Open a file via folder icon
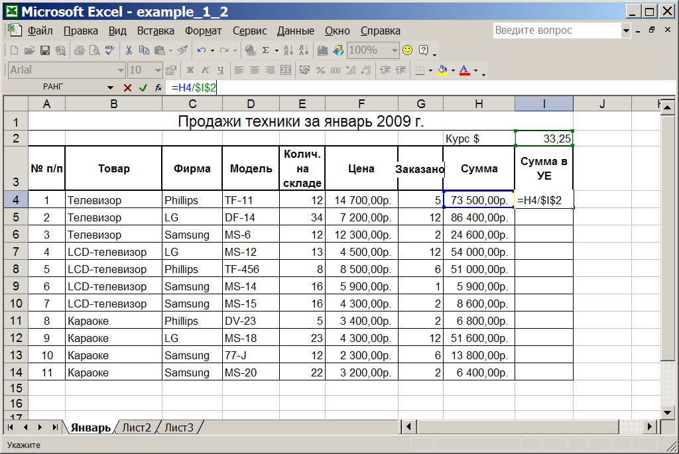This screenshot has height=454, width=679. 29,50
